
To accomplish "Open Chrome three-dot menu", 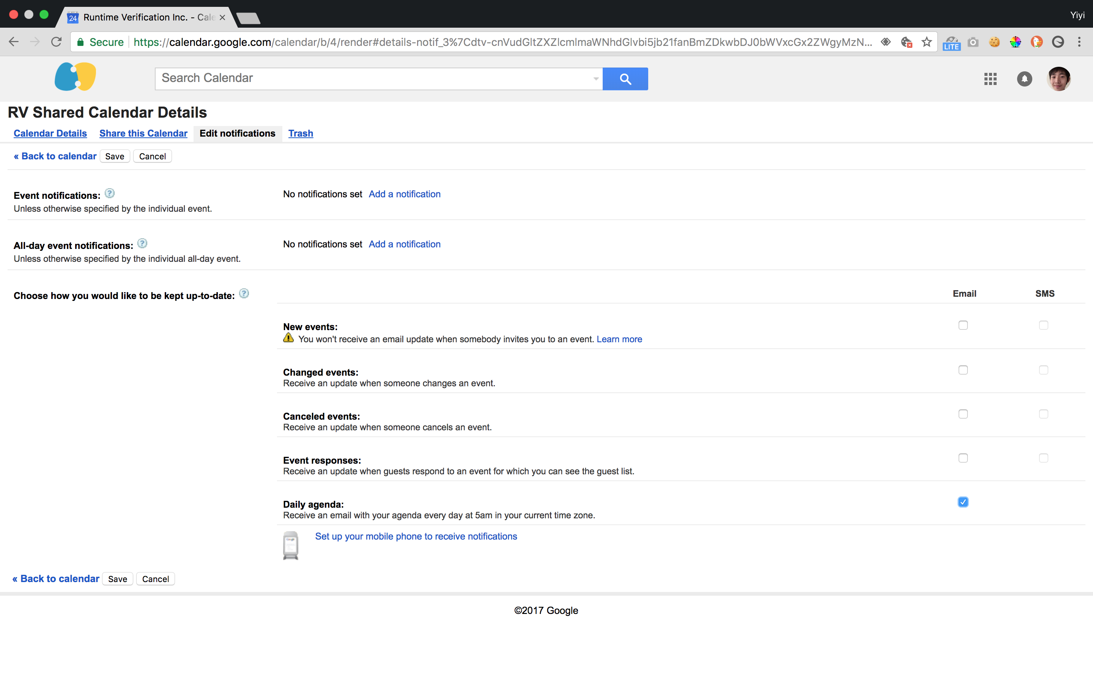I will tap(1079, 42).
